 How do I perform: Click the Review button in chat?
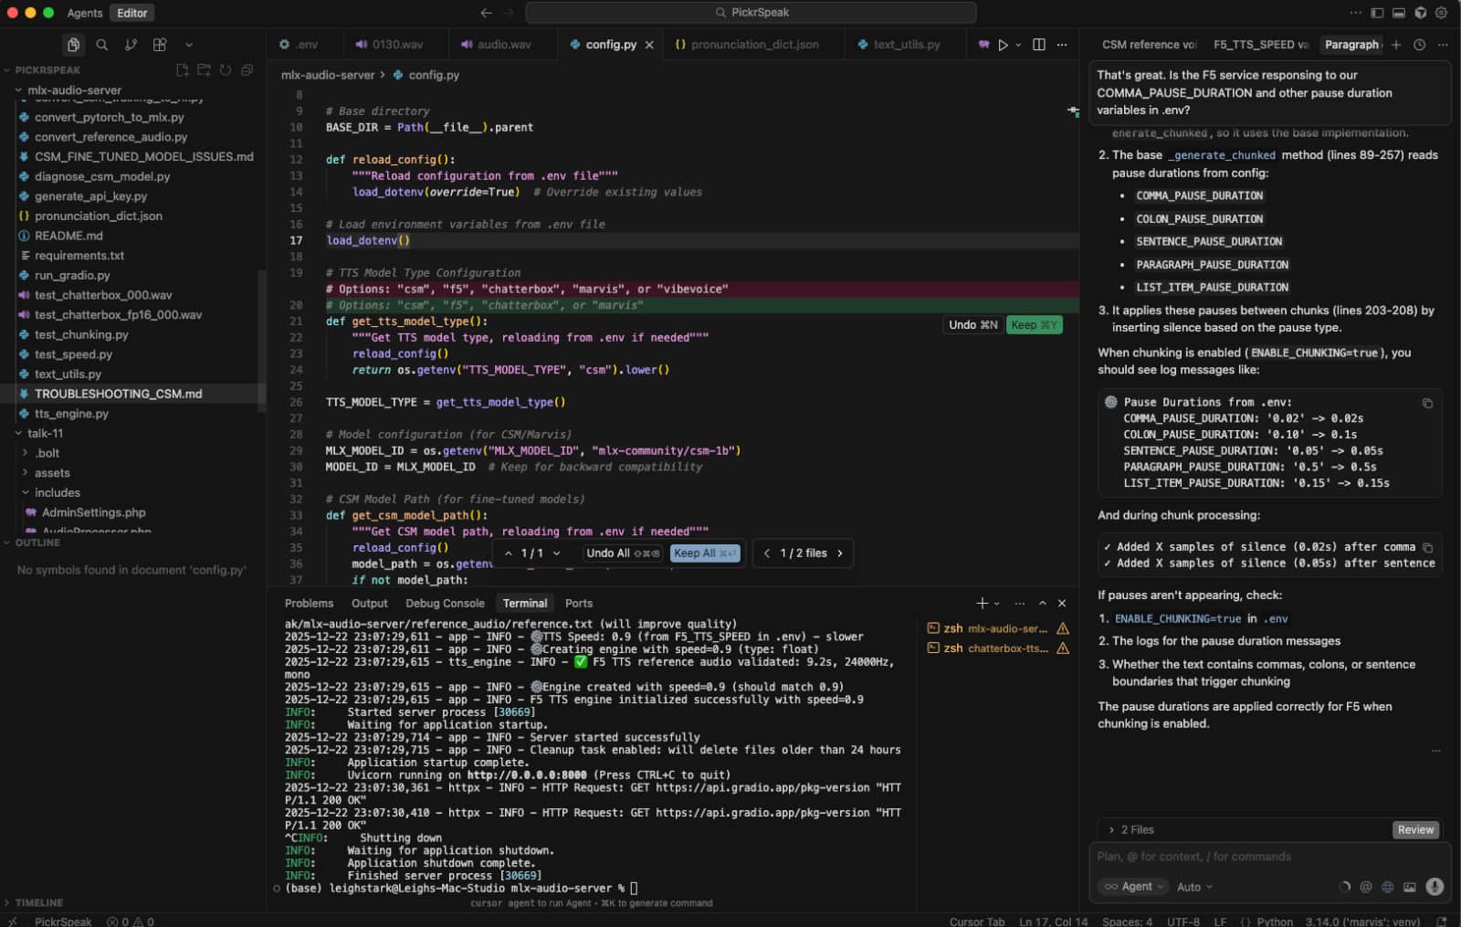pos(1415,829)
